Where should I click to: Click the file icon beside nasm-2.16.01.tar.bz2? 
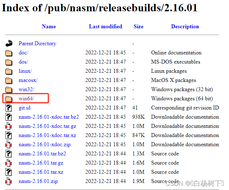(x=8, y=154)
